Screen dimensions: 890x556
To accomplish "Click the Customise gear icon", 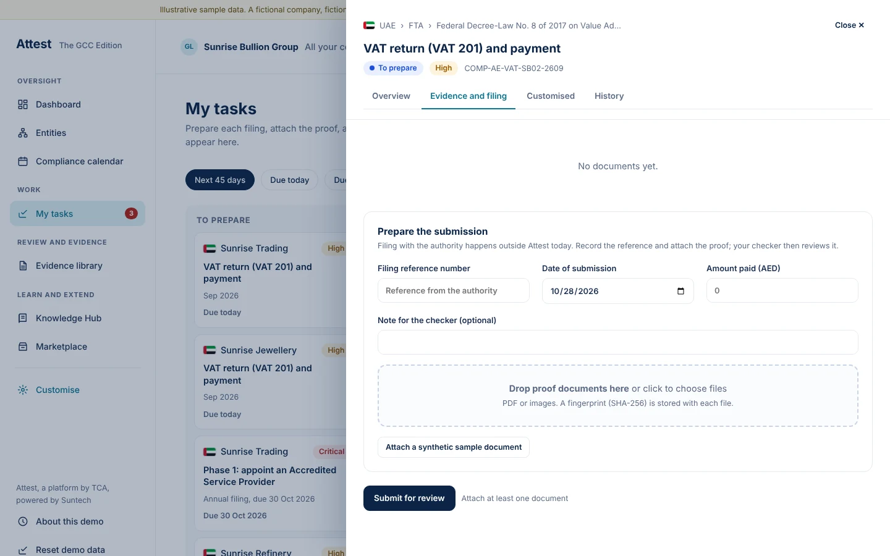I will click(23, 390).
